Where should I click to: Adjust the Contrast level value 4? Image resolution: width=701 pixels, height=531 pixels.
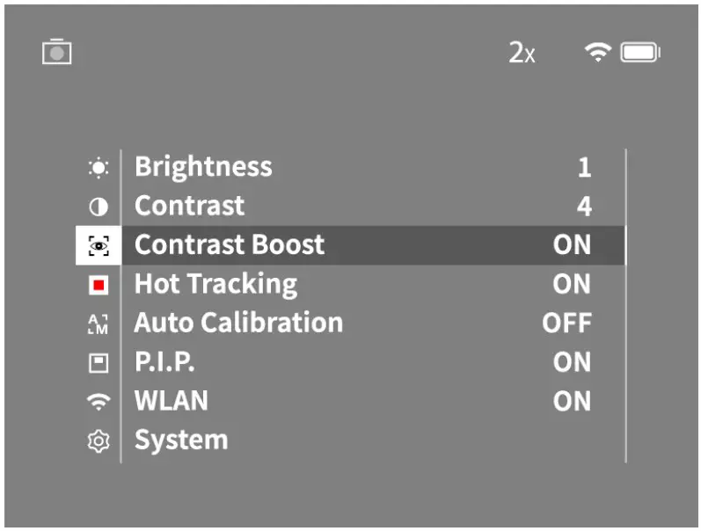click(584, 207)
